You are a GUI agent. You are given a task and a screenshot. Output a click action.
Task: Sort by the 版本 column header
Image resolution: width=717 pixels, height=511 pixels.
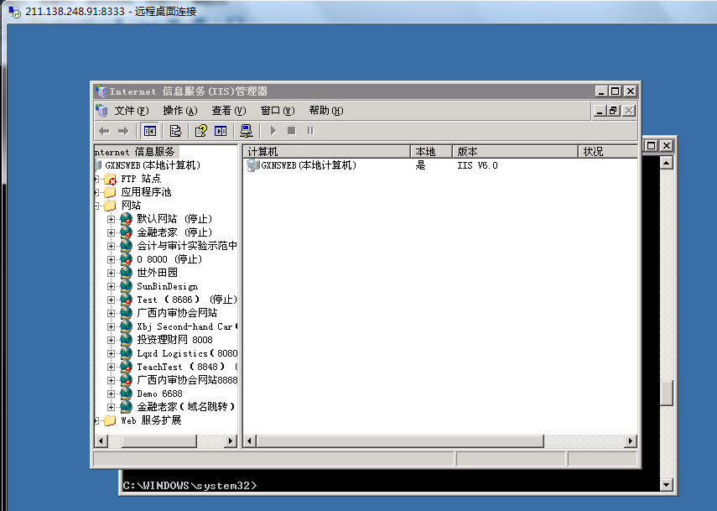coord(516,151)
